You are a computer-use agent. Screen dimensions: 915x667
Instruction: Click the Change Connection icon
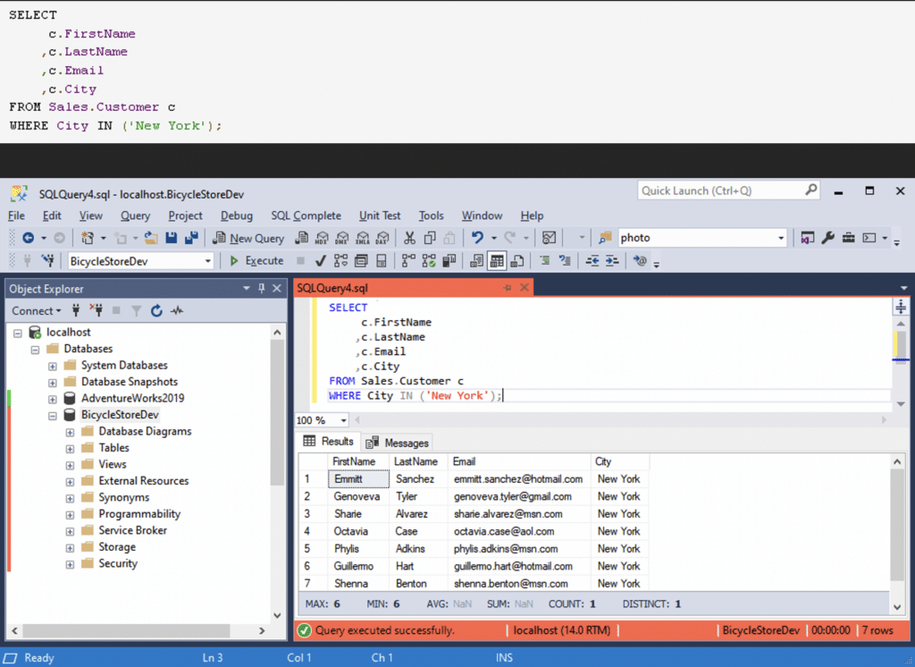(x=48, y=260)
